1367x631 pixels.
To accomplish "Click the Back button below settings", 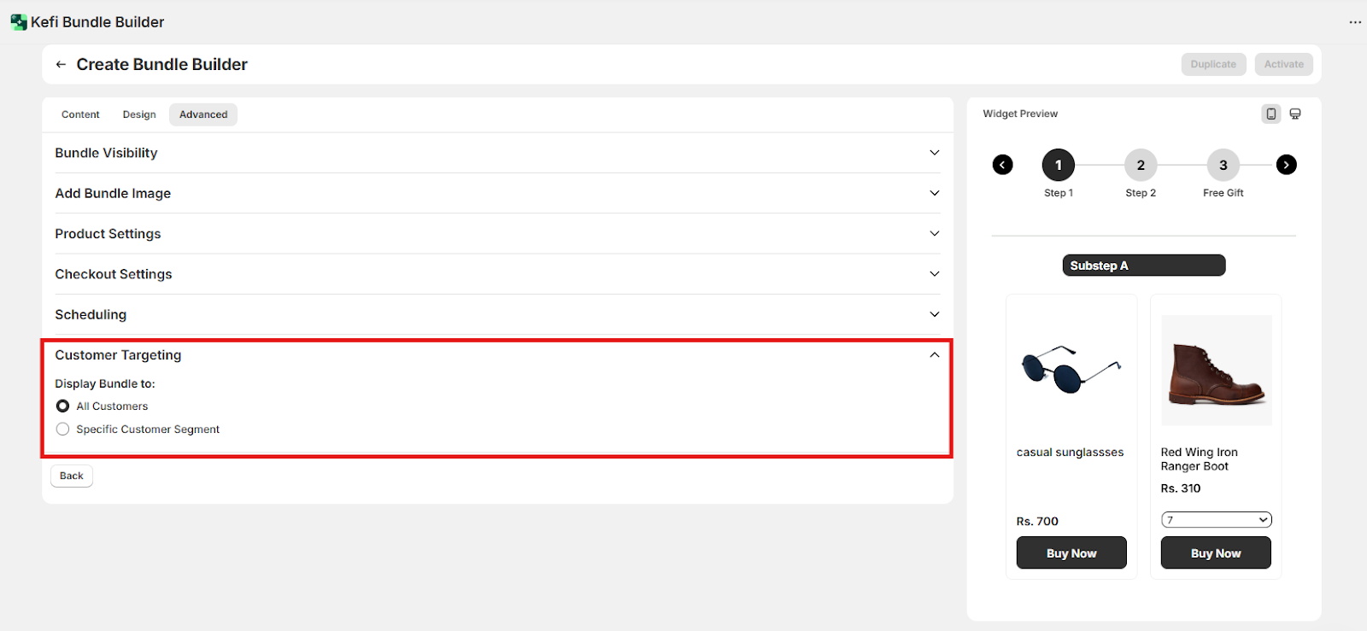I will 72,476.
